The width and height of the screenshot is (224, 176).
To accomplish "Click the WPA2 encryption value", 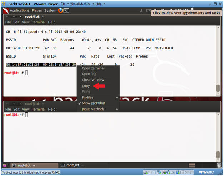I will point(126,48).
